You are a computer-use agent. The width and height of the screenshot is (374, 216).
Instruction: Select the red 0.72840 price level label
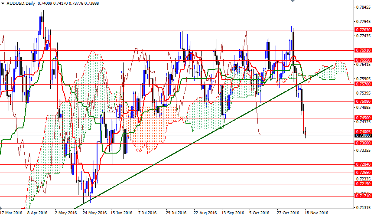coord(364,164)
